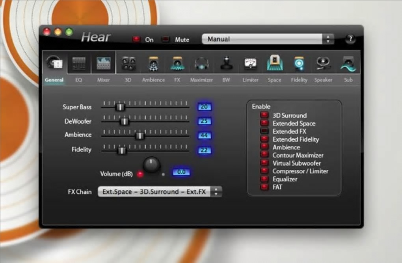Click the Ambience value field 44

coord(204,135)
